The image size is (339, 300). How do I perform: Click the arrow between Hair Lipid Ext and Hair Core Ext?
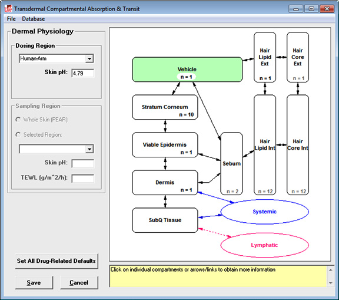tap(281, 57)
